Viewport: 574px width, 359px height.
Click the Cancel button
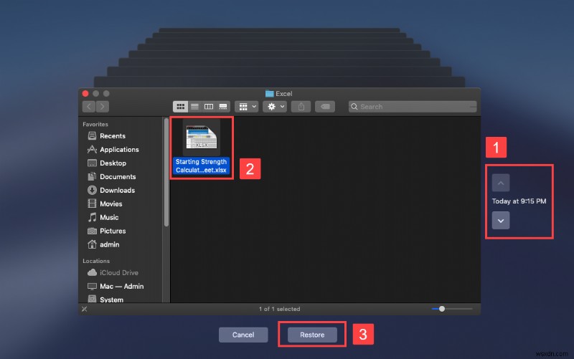pyautogui.click(x=243, y=335)
